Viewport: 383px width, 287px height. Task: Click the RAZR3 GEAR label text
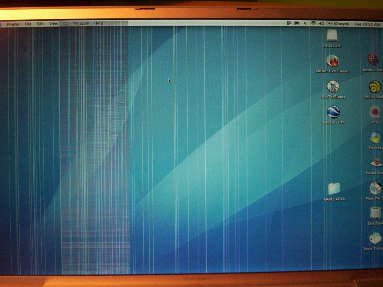click(x=334, y=199)
